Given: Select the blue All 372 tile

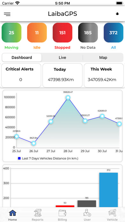Looking at the screenshot, I should click(x=114, y=33).
